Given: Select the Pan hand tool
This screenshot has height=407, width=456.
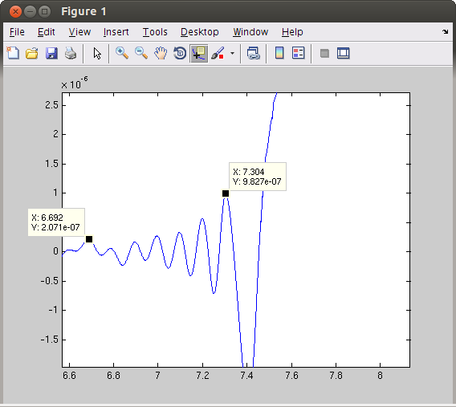Looking at the screenshot, I should tap(161, 54).
